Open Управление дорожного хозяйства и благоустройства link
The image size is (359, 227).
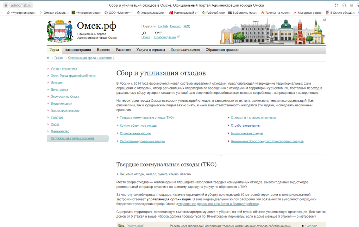click(218, 204)
